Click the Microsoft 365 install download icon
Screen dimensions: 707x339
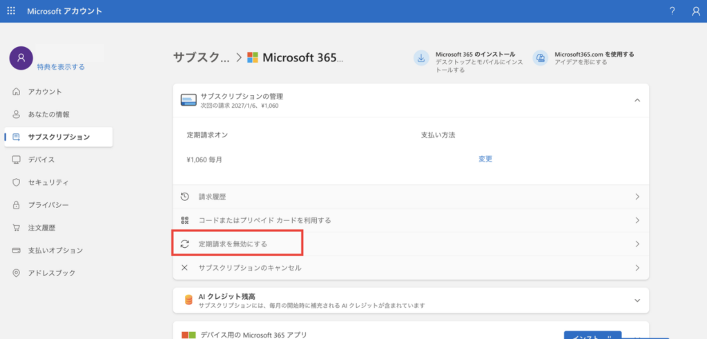[x=420, y=58]
